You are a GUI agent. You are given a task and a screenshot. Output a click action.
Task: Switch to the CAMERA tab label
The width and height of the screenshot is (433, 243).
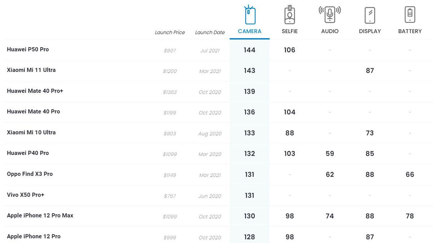pyautogui.click(x=250, y=31)
